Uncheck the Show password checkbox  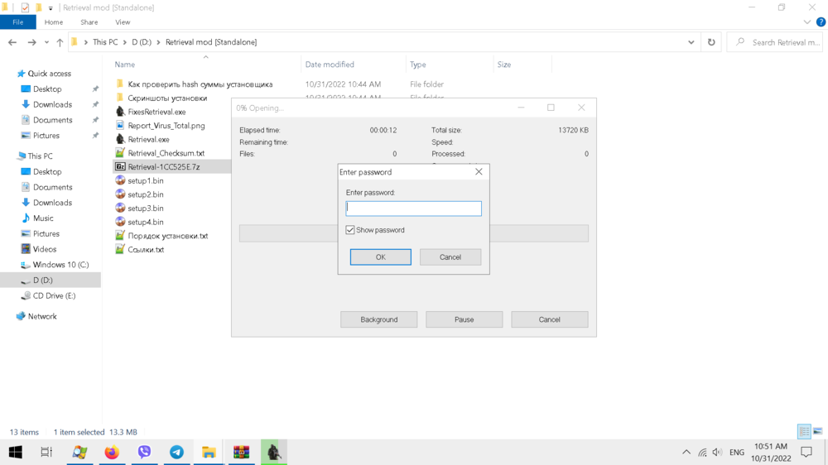350,230
